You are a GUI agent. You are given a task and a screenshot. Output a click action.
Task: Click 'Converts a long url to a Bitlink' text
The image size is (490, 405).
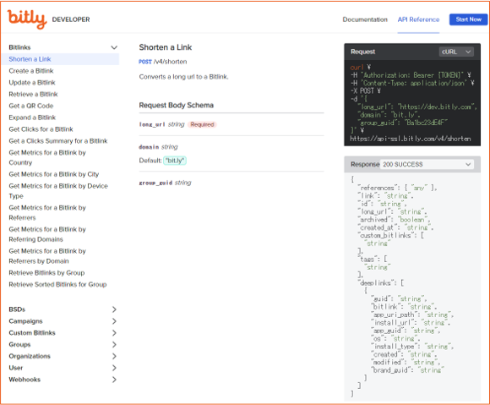[x=184, y=77]
